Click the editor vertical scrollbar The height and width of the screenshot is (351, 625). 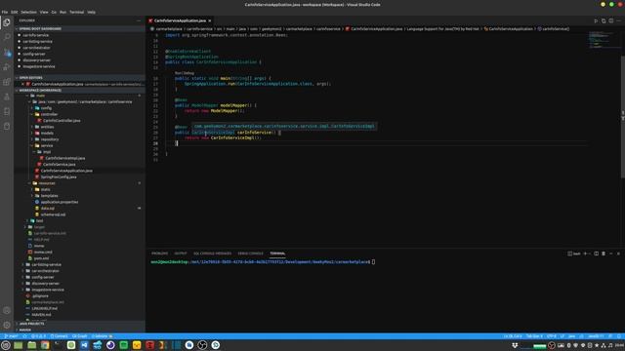tap(623, 117)
